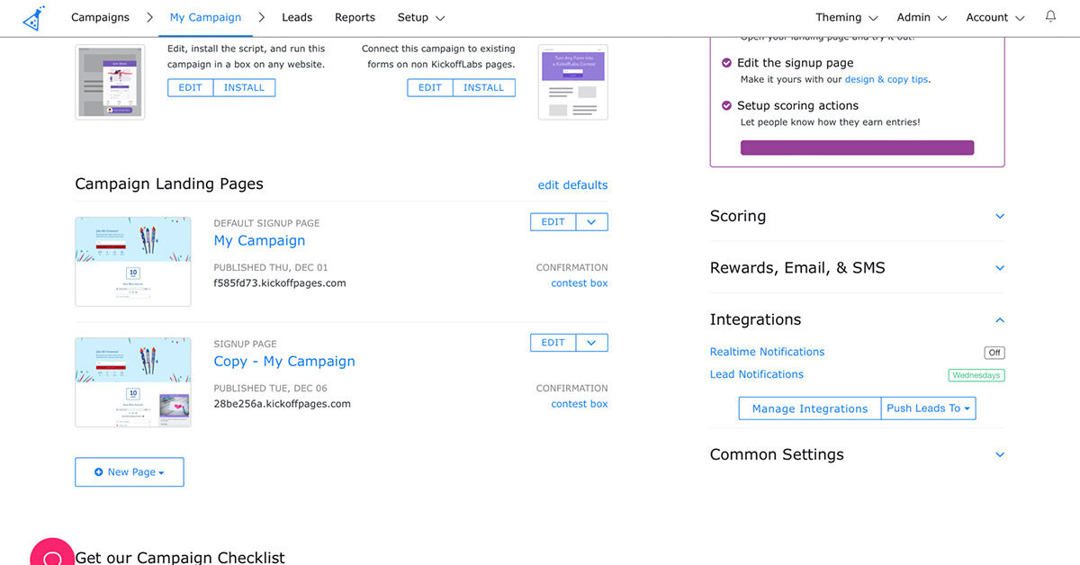Collapse the Integrations section
The image size is (1080, 565).
(x=999, y=320)
